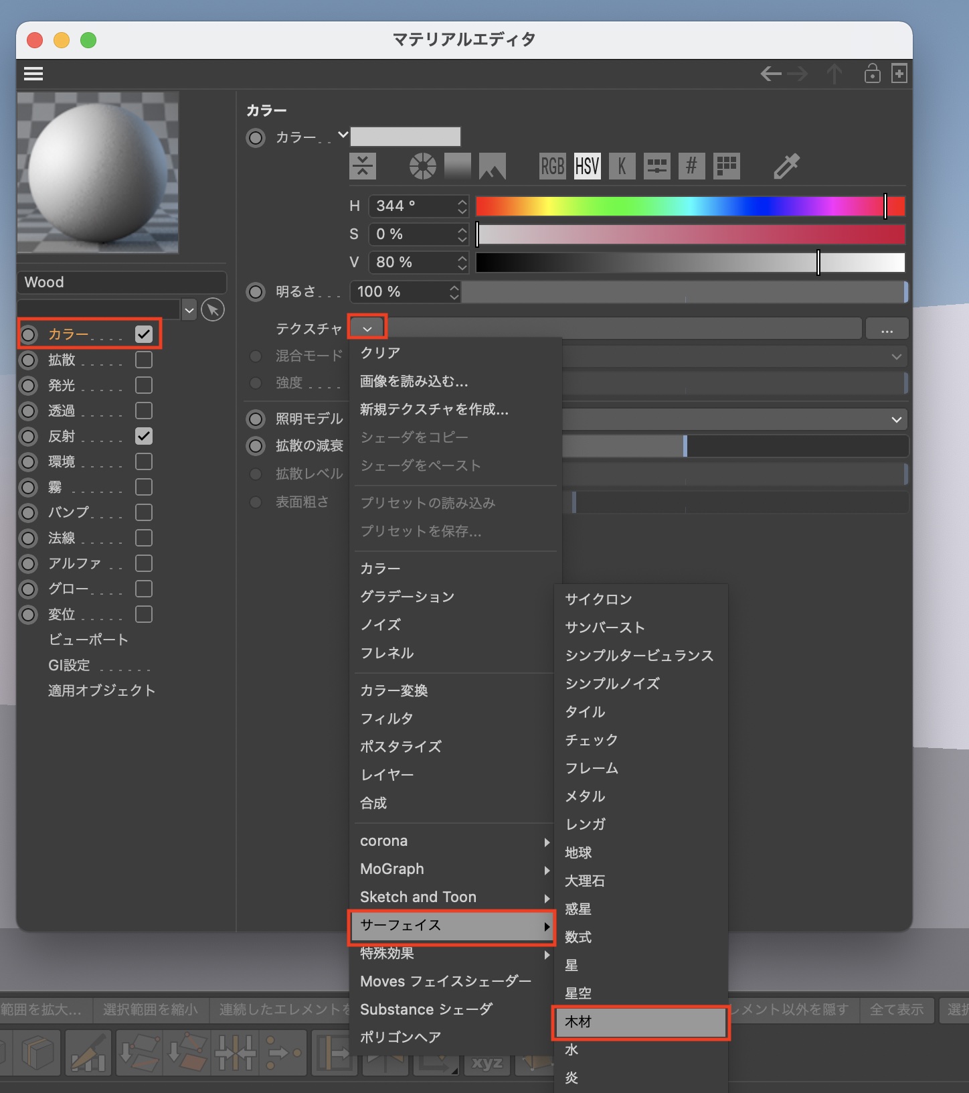Expand the 照明モデル dropdown
Viewport: 969px width, 1093px height.
(896, 420)
